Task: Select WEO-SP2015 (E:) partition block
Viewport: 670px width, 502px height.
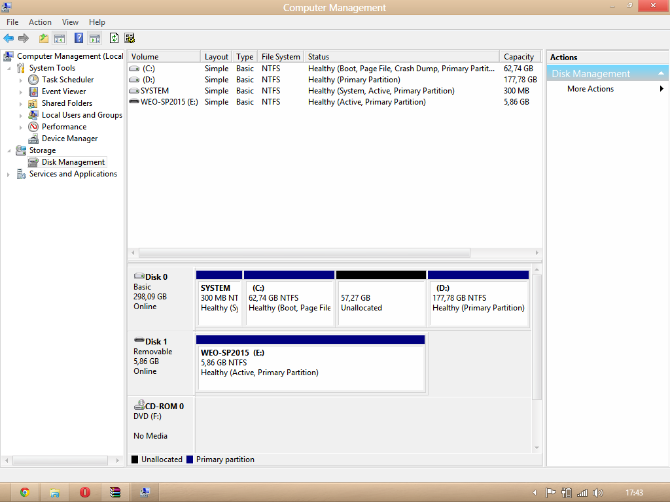Action: click(x=311, y=363)
